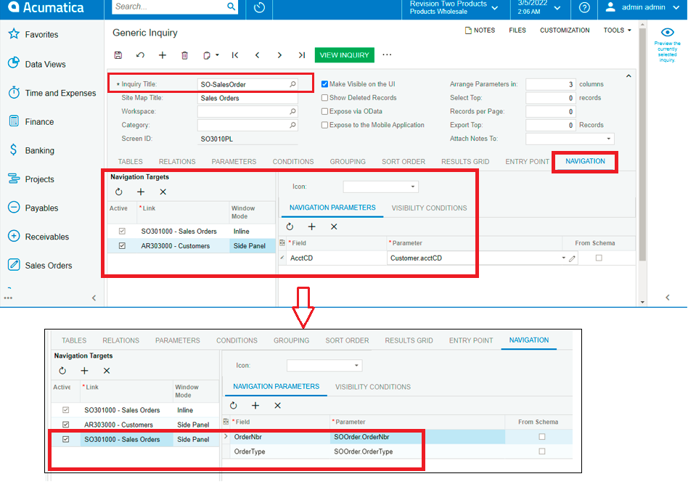Screen dimensions: 688x487
Task: Open the Projects sidebar icon
Action: coord(14,179)
